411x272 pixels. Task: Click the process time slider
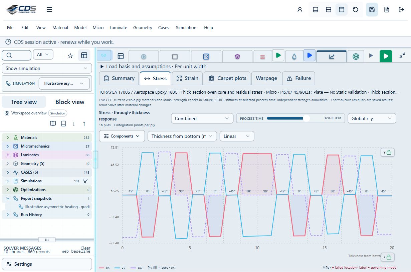pyautogui.click(x=288, y=118)
